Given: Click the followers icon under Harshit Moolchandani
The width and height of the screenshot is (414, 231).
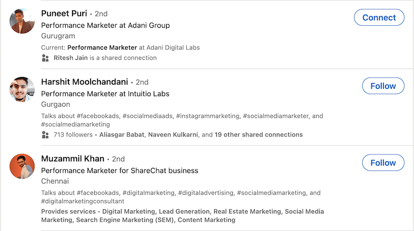Looking at the screenshot, I should 45,135.
